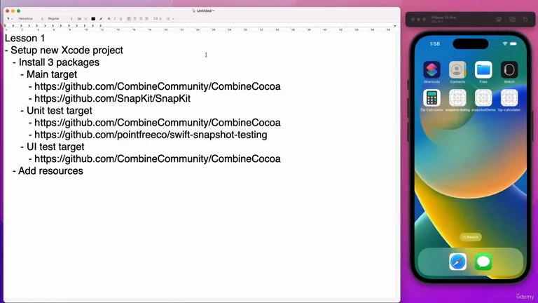Click the black text color swatch
This screenshot has height=303, width=538.
pos(93,19)
